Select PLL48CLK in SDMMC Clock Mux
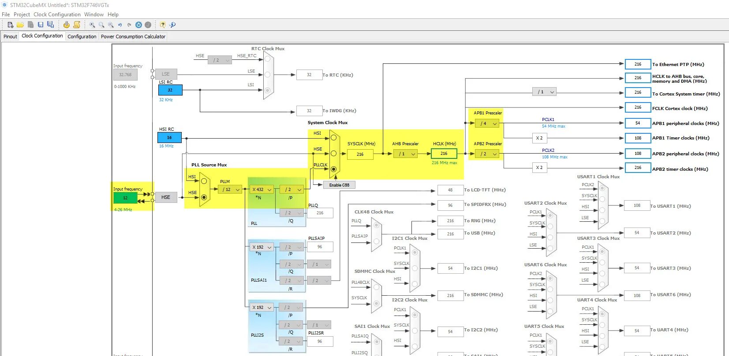The image size is (729, 356). [x=376, y=287]
